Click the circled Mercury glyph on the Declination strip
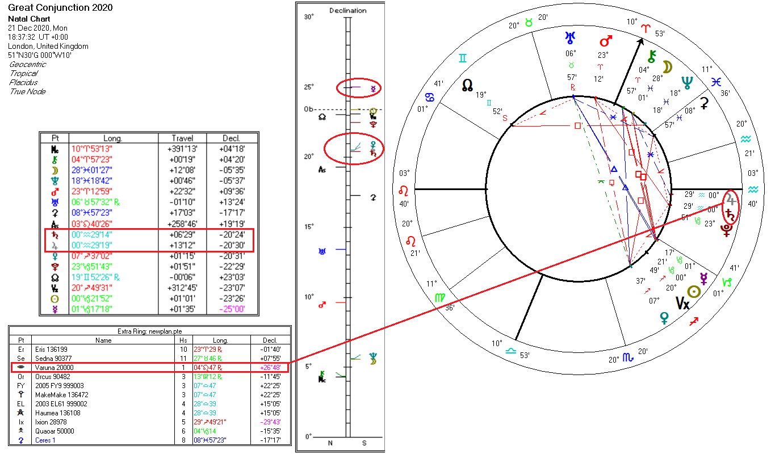 pyautogui.click(x=373, y=89)
